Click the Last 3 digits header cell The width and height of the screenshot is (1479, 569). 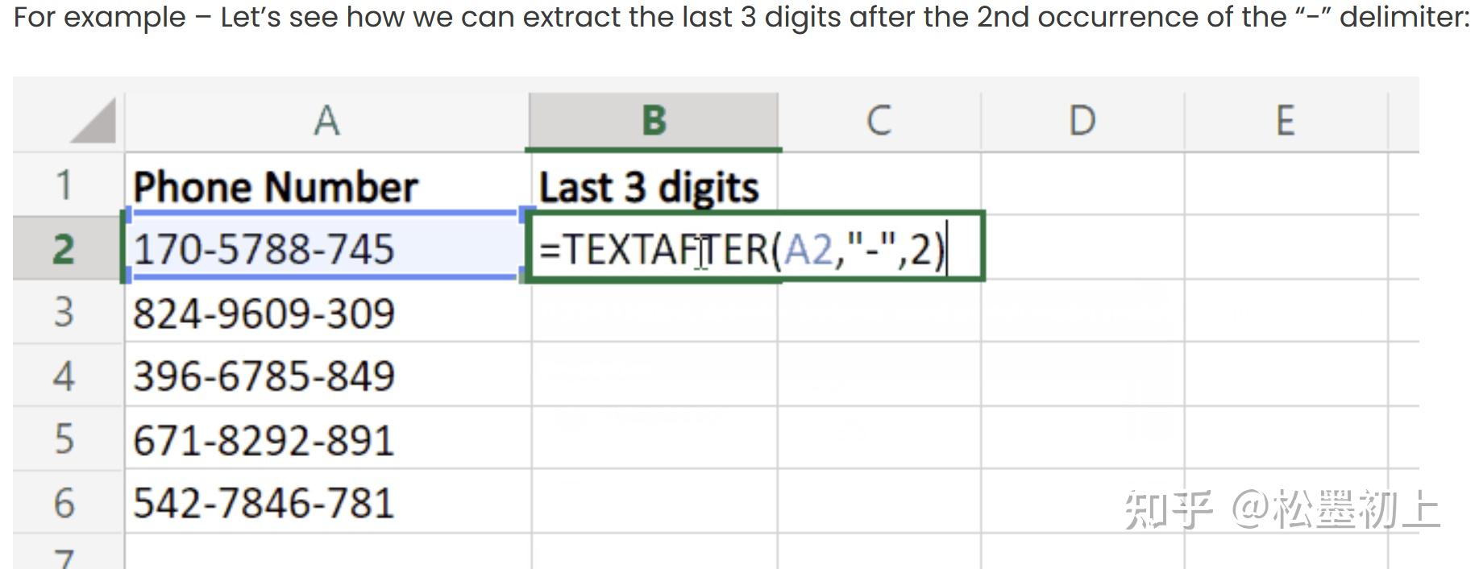click(x=649, y=185)
